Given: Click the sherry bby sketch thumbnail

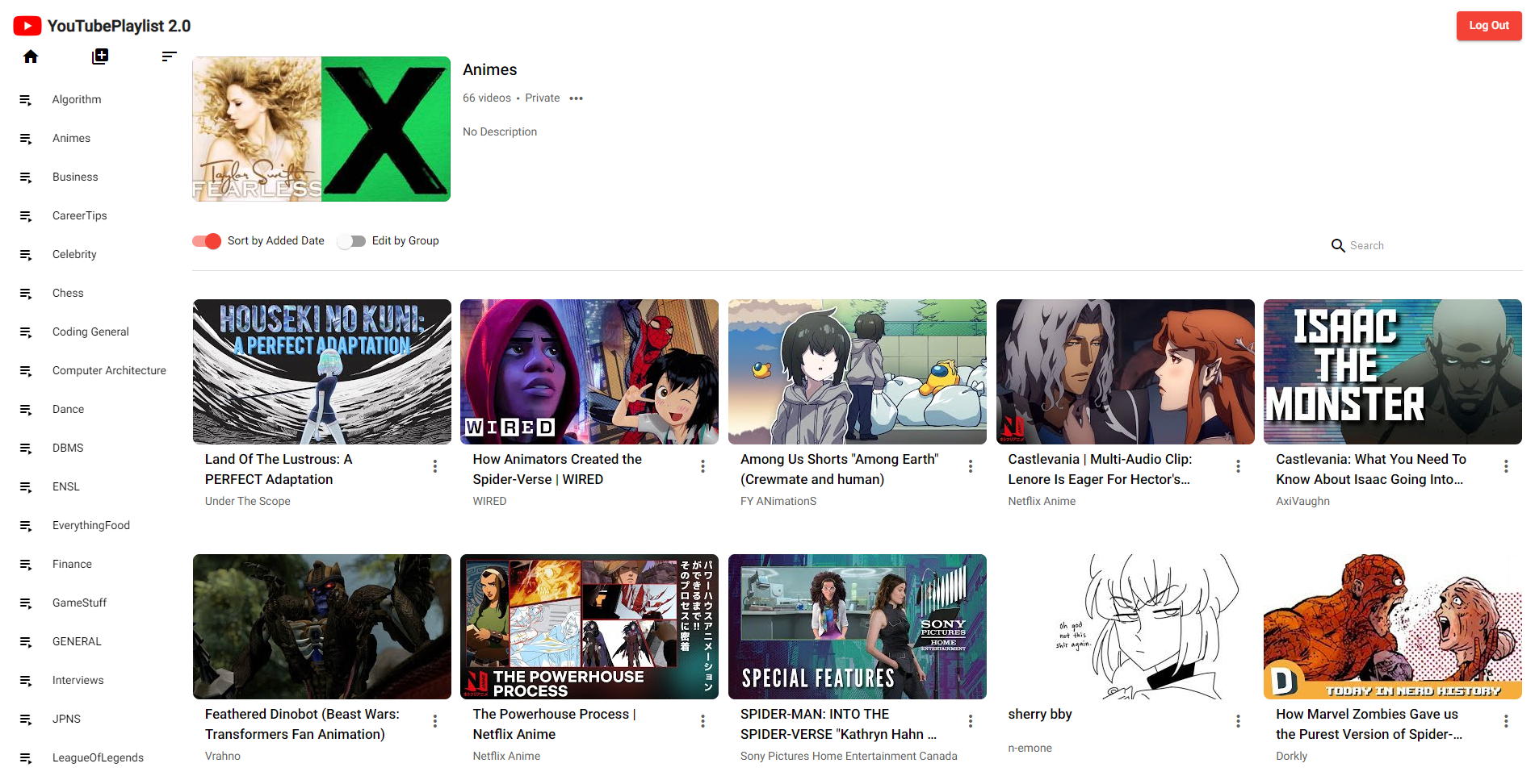Looking at the screenshot, I should (1126, 627).
